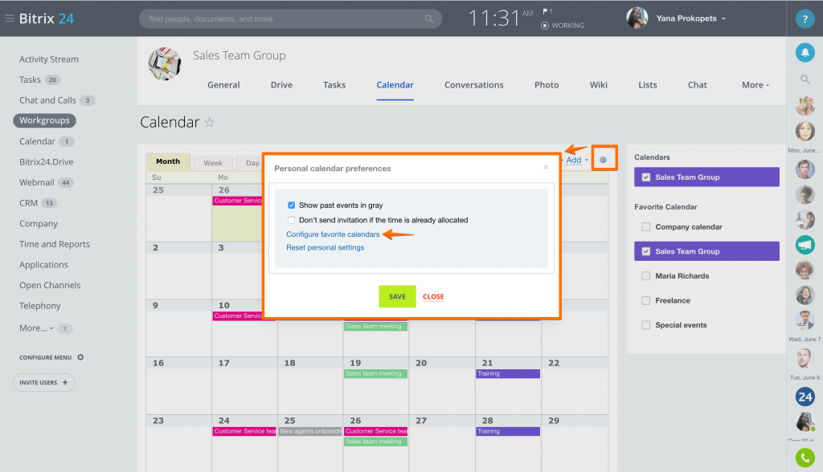The height and width of the screenshot is (472, 823).
Task: Open Conversations tab
Action: point(474,85)
